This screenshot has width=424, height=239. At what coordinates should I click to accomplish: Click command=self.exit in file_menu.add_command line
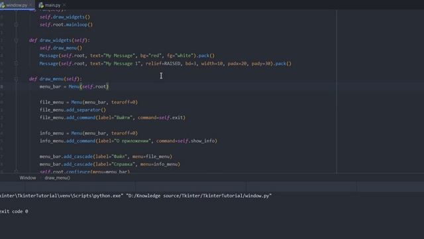click(x=160, y=118)
